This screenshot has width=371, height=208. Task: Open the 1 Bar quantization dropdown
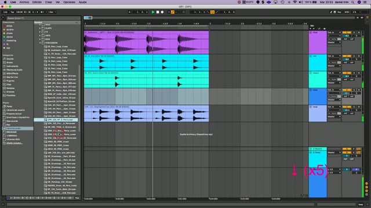pos(52,12)
